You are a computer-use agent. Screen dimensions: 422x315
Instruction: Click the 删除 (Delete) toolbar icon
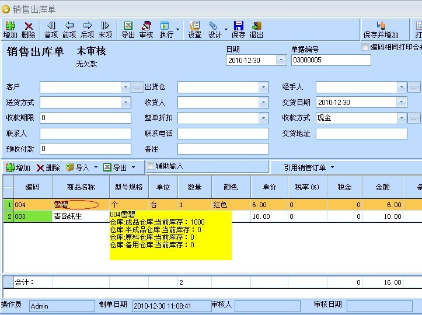[28, 30]
